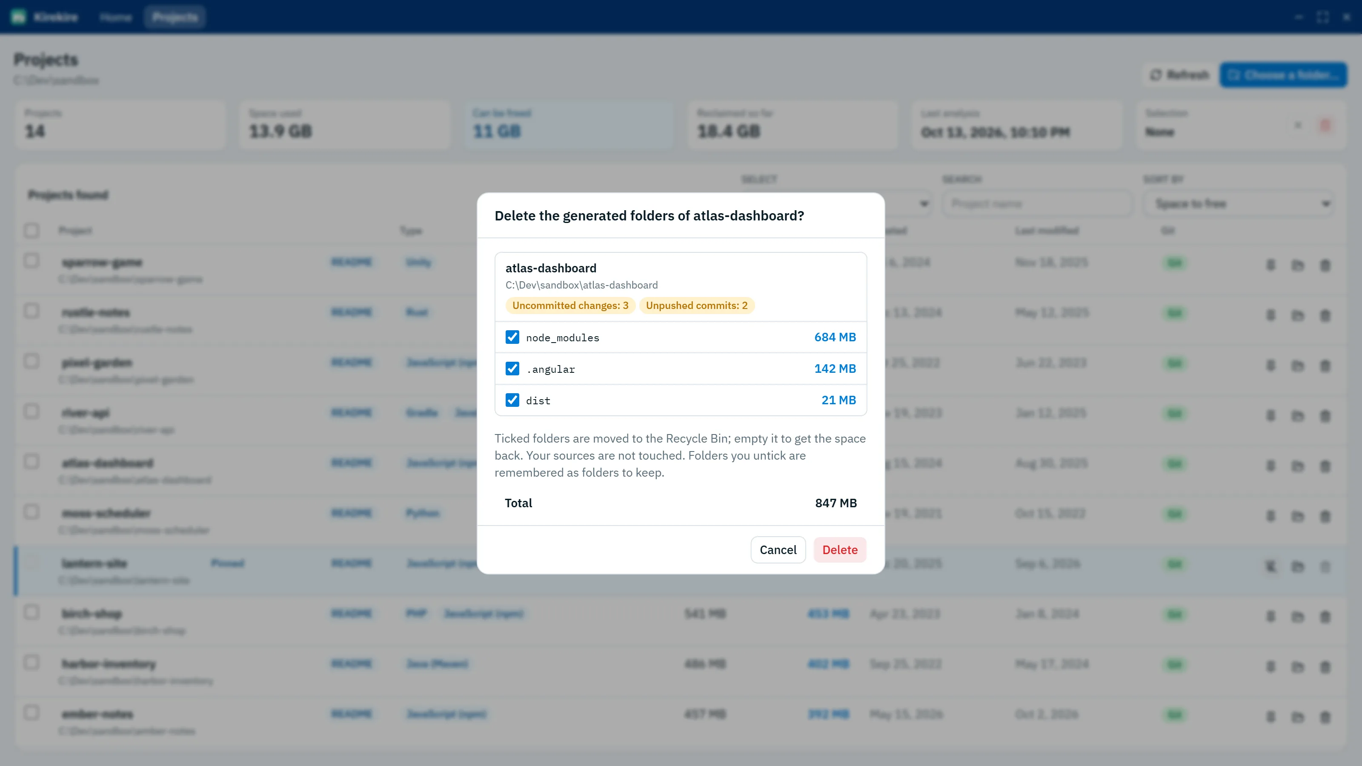Confirm with the red Delete button
The height and width of the screenshot is (766, 1362).
tap(840, 550)
